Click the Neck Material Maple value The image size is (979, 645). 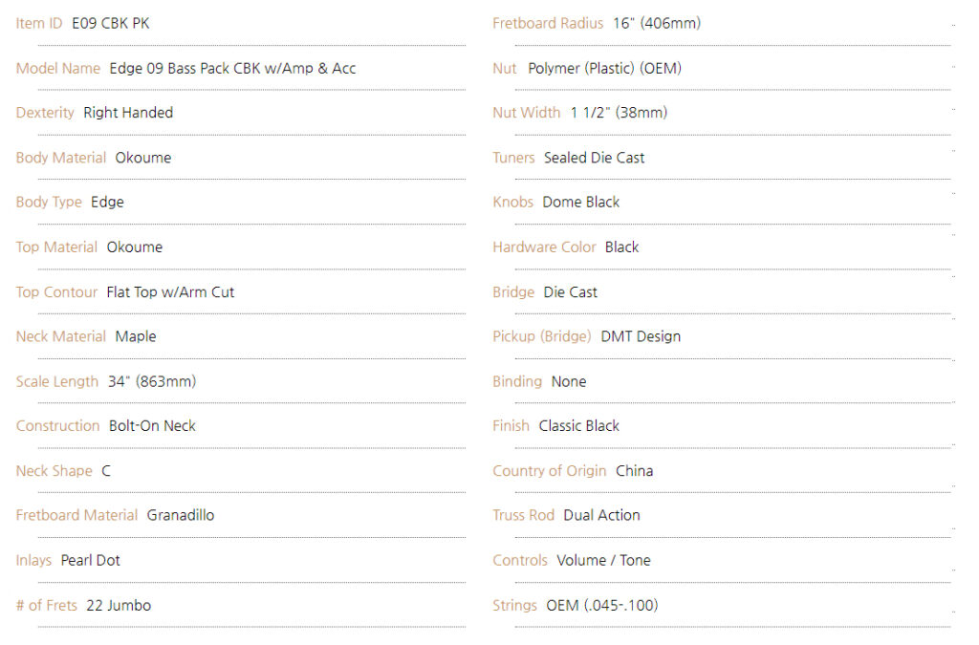(x=136, y=337)
